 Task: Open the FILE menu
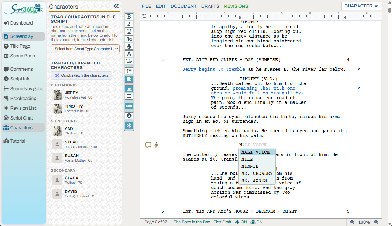(x=146, y=6)
